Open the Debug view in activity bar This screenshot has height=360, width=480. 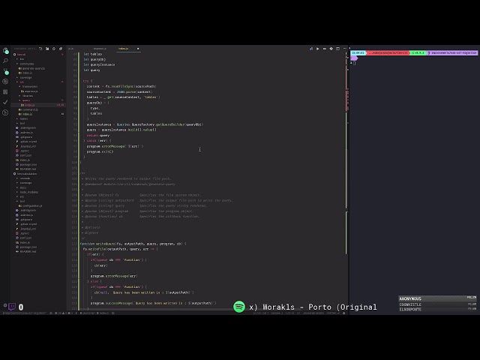tap(5, 82)
